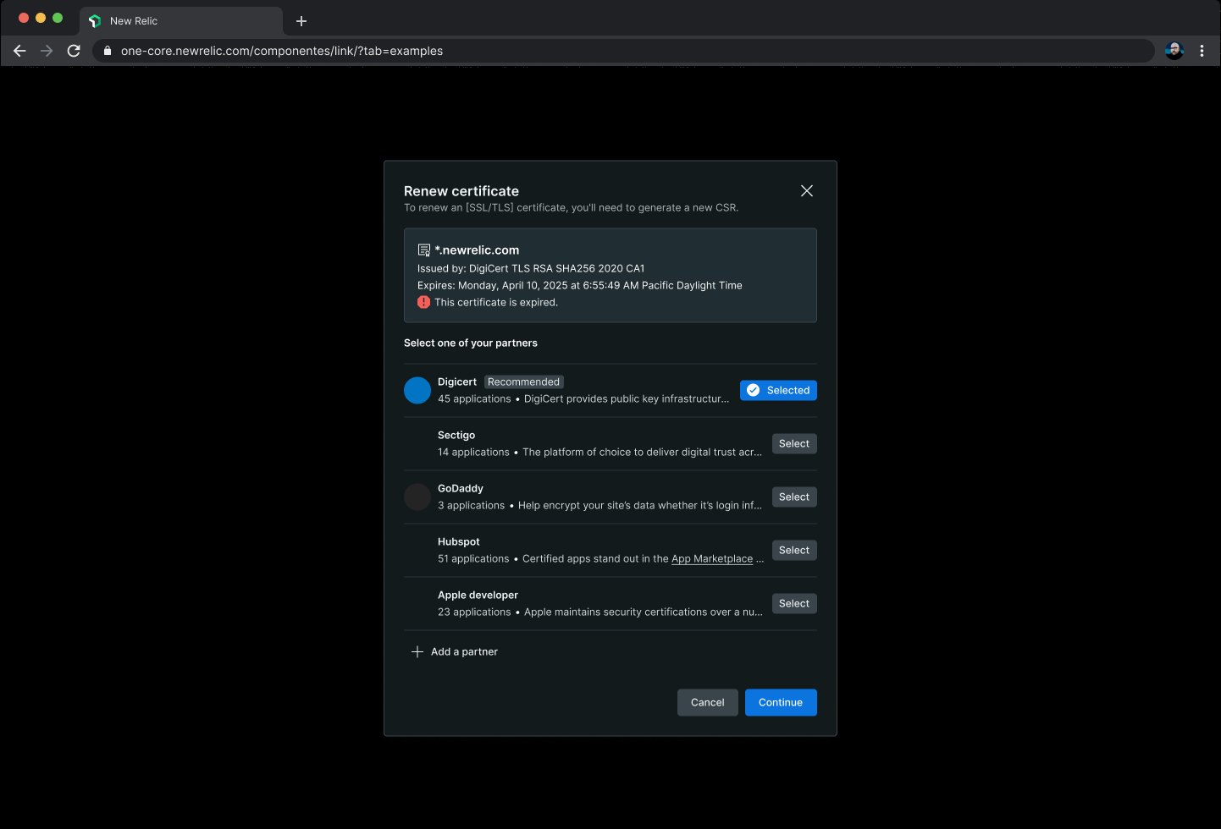Click the GoDaddy partner avatar
Screen dimensions: 1221x829
417,497
